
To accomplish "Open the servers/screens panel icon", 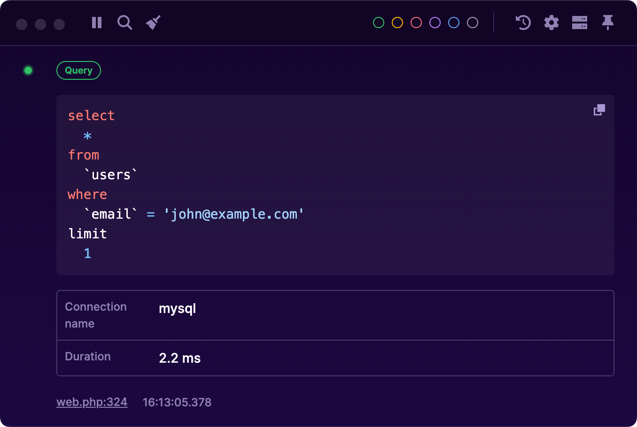I will 579,22.
